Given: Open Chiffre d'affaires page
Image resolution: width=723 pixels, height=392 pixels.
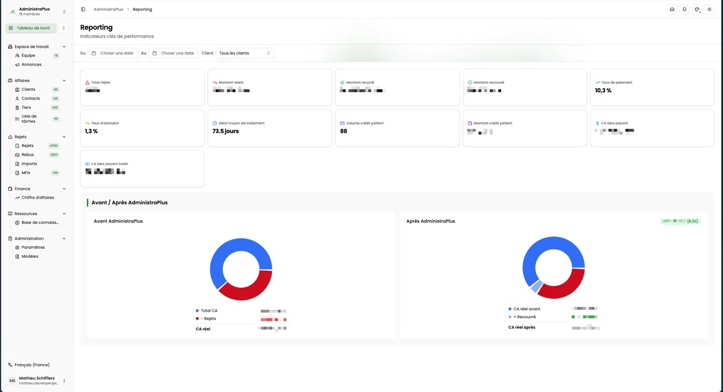Looking at the screenshot, I should click(x=37, y=198).
